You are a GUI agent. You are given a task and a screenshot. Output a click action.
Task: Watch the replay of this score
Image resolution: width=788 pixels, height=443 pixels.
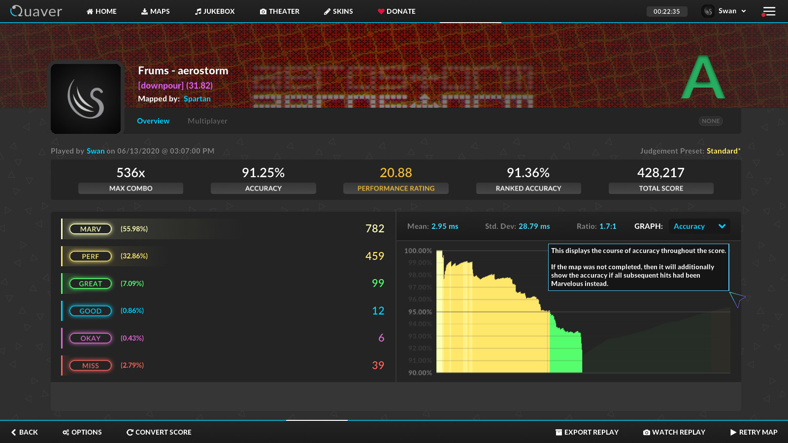[x=674, y=432]
